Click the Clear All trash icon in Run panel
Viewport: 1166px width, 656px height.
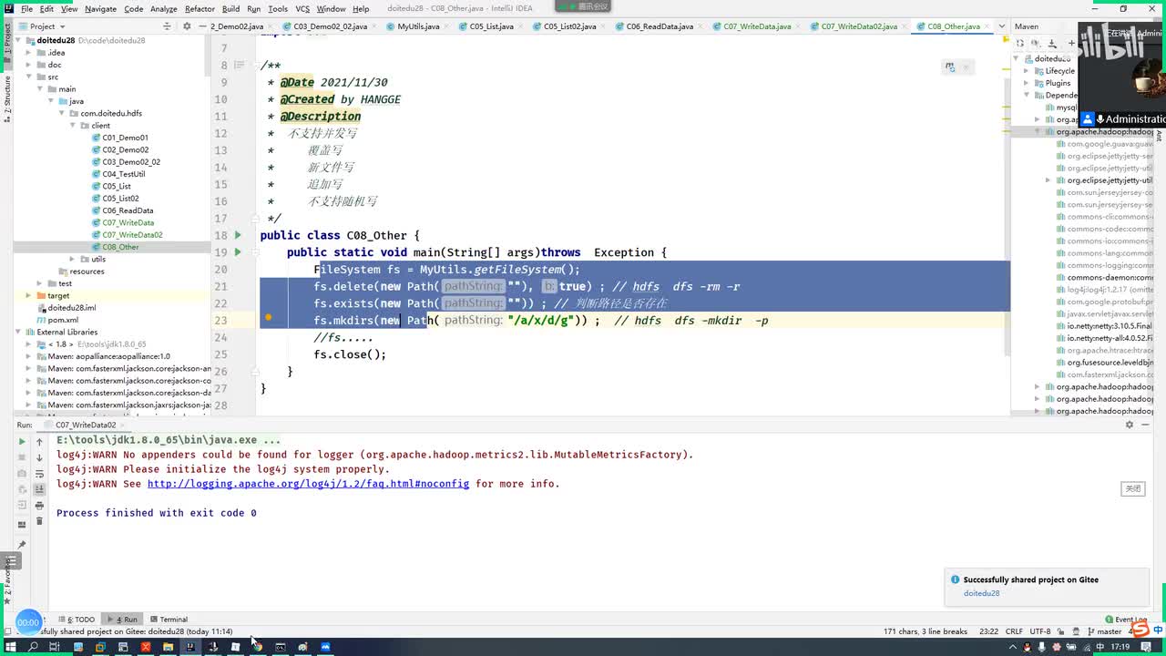click(x=39, y=521)
